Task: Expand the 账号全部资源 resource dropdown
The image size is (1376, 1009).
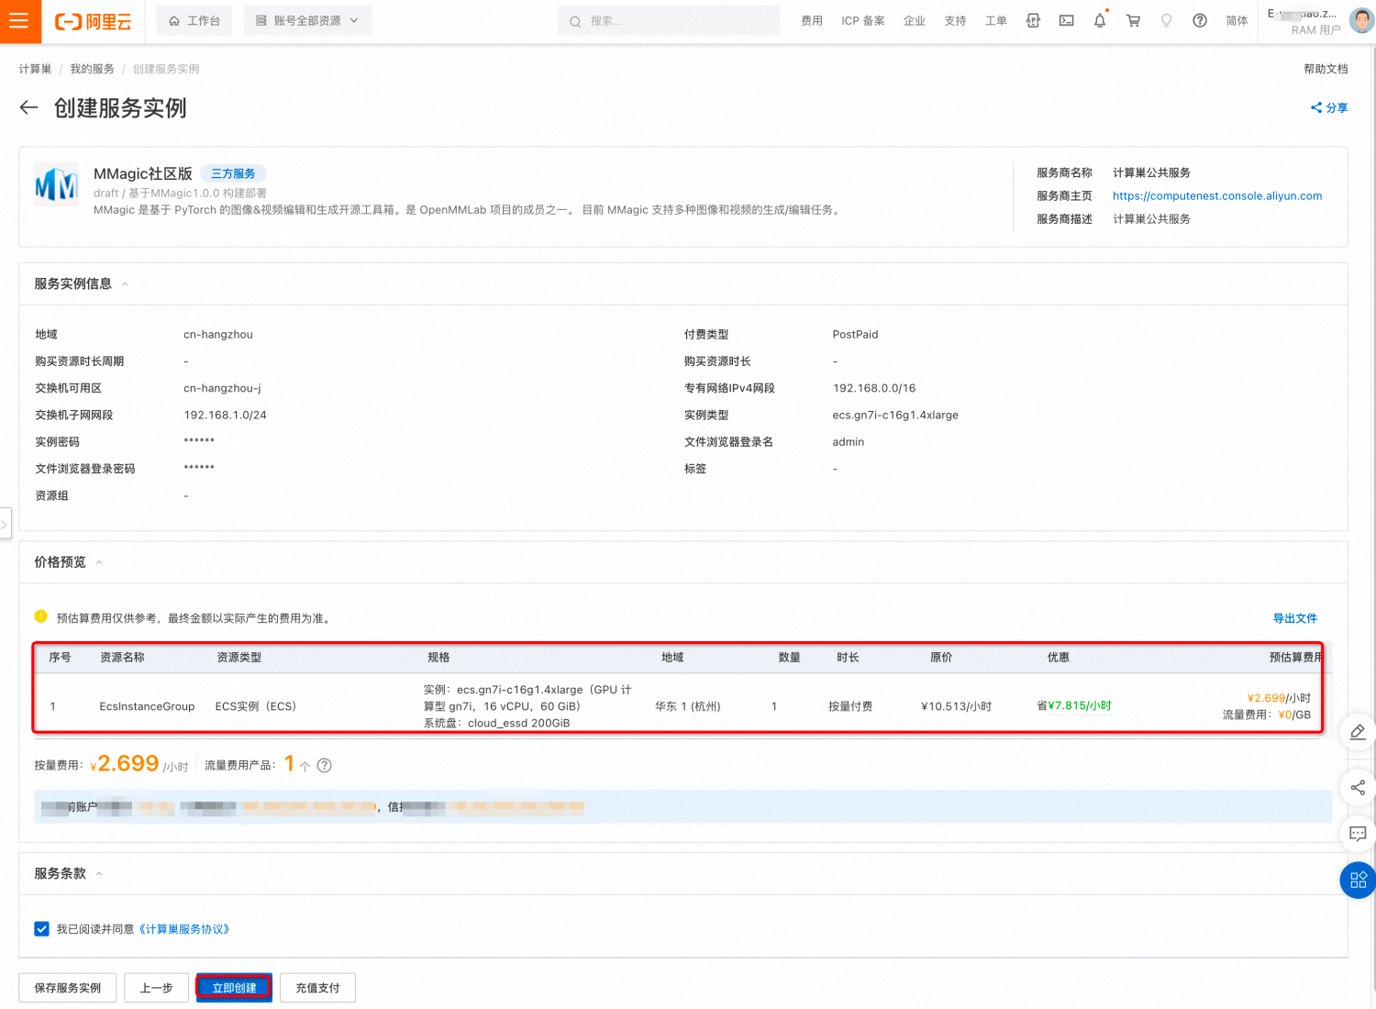Action: (307, 20)
